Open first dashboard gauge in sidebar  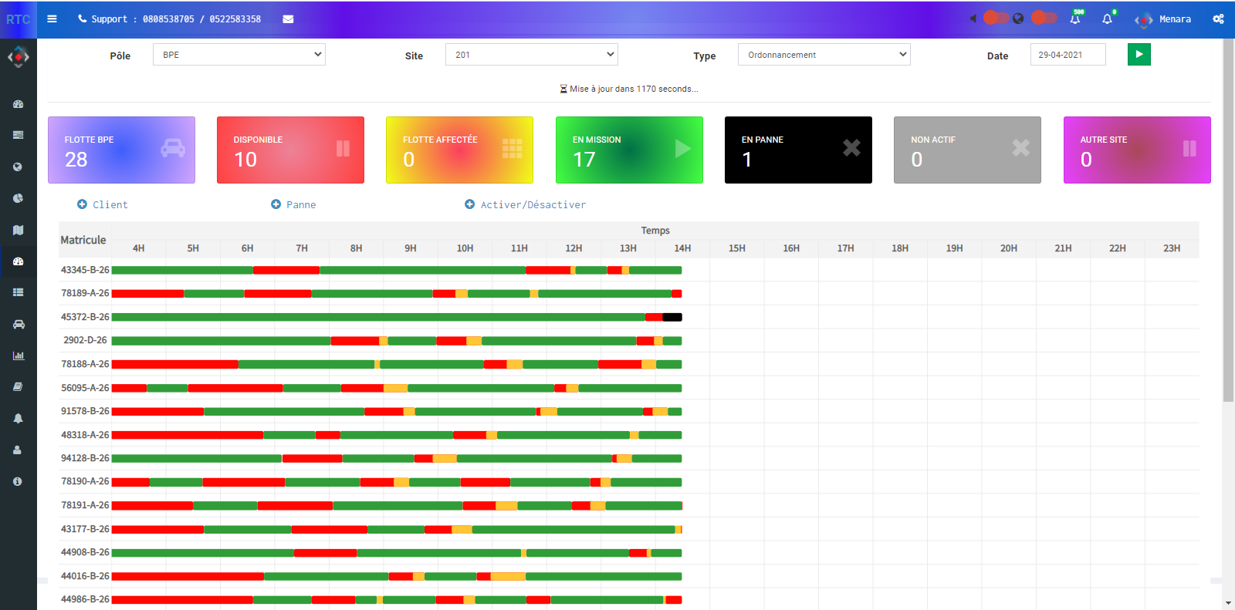(18, 103)
